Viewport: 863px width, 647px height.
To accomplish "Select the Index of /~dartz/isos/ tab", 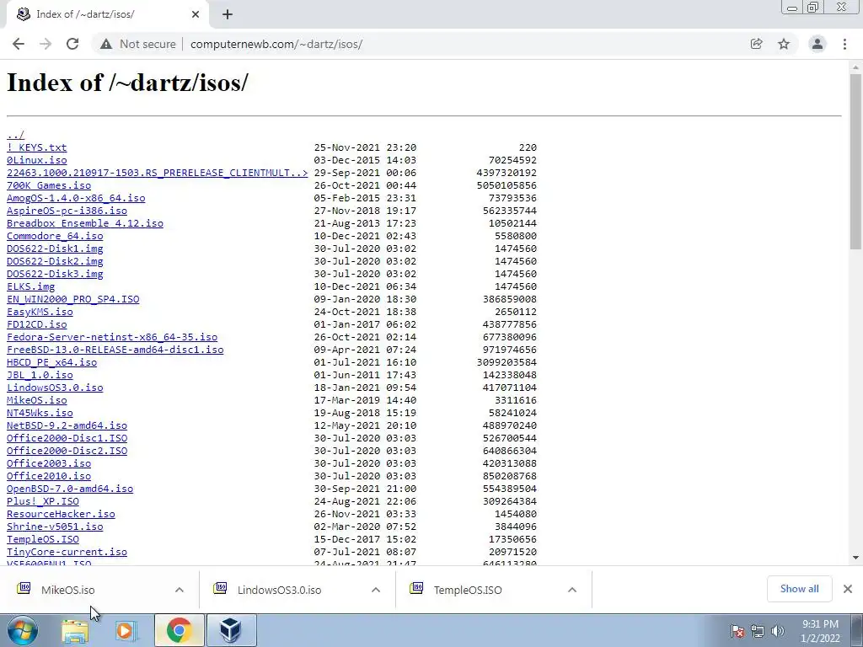I will coord(106,14).
